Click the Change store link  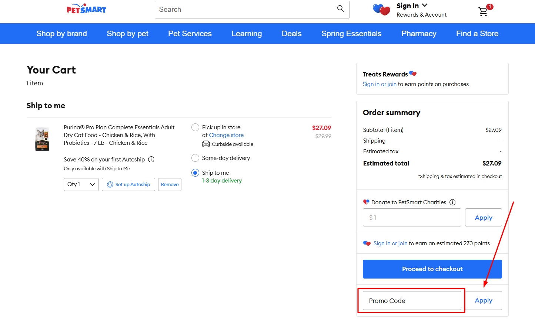click(x=226, y=135)
